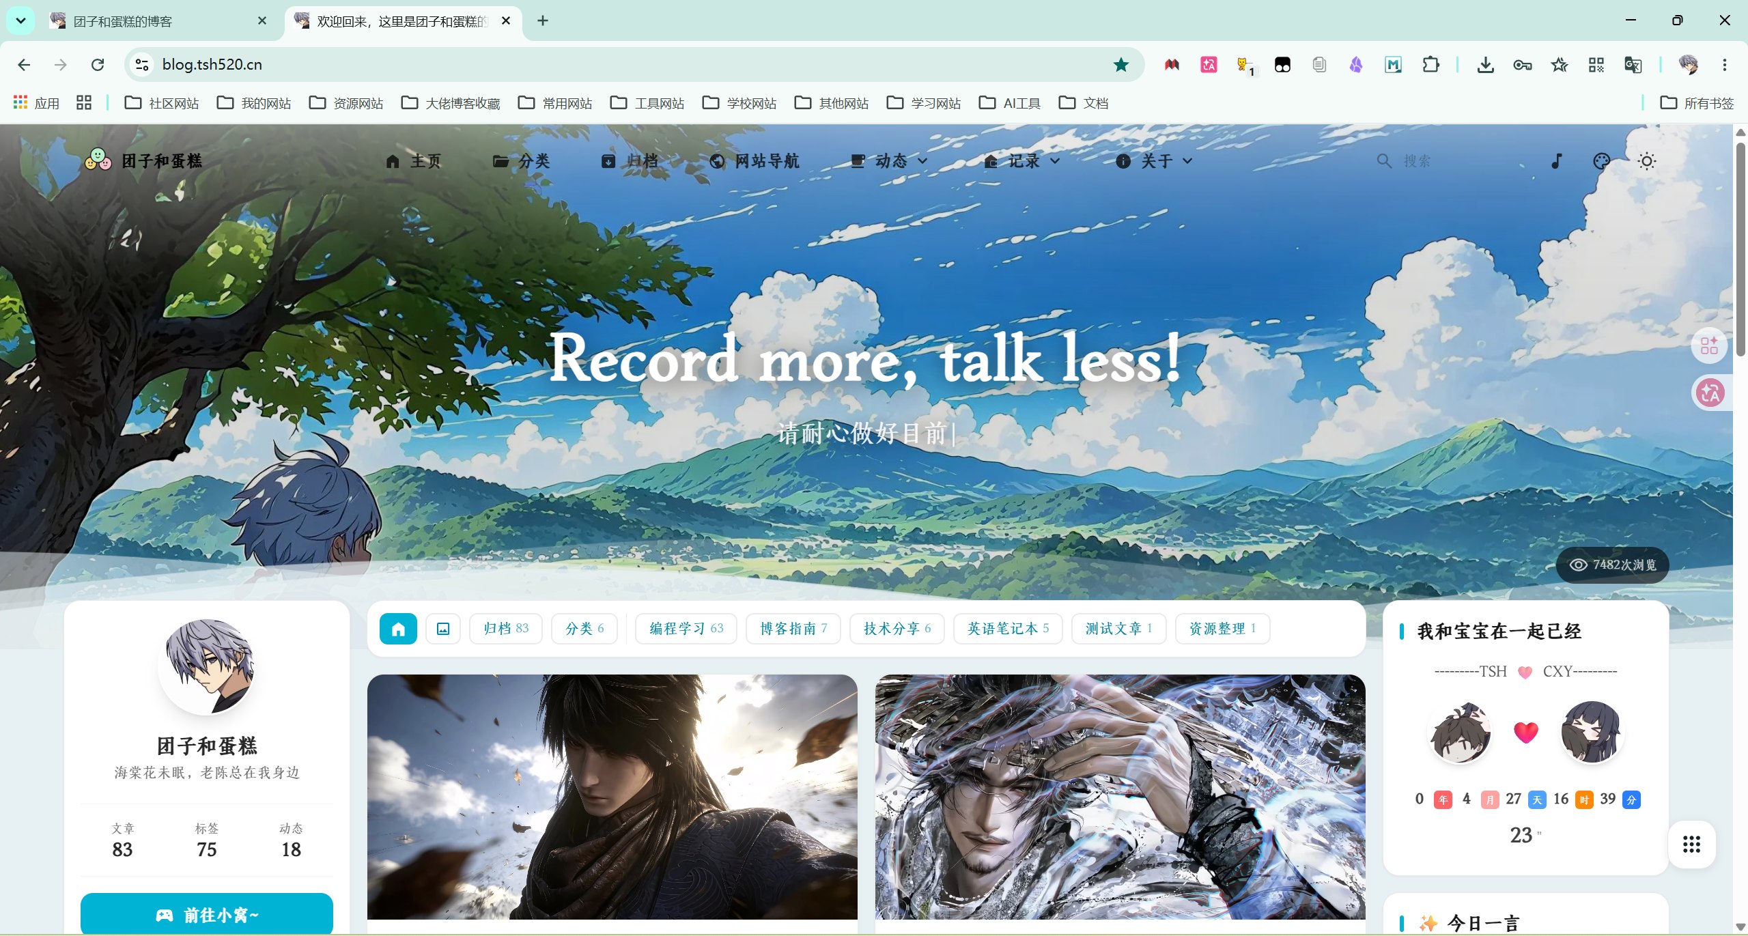
Task: Click the teal M extension icon
Action: click(1393, 65)
